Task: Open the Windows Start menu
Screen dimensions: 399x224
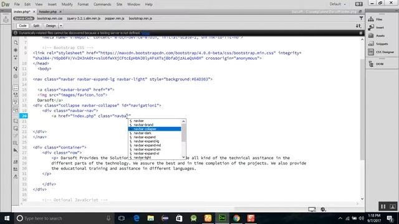Action: point(7,218)
